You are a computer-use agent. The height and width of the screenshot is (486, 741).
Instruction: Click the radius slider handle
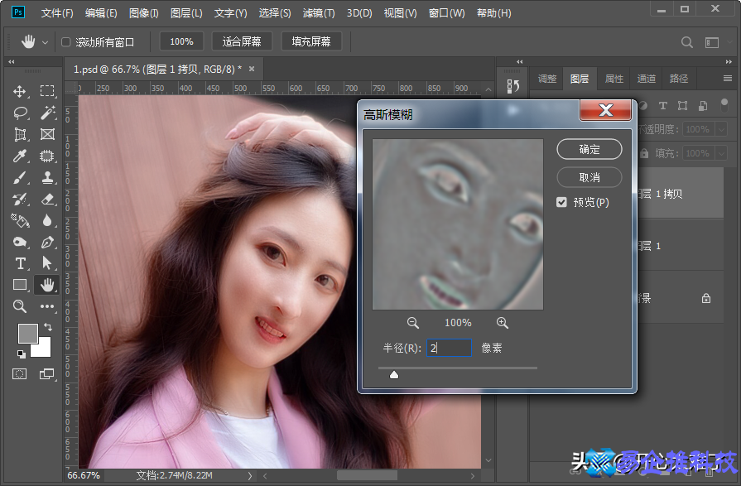(394, 374)
